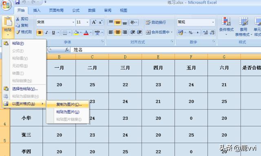
Task: Launch the 字体 group dialog launcher
Action: pos(102,41)
